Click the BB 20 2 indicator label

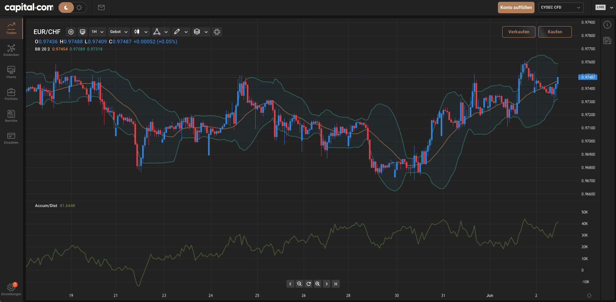(x=42, y=49)
